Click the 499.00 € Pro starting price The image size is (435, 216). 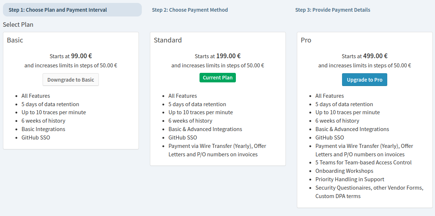[375, 56]
